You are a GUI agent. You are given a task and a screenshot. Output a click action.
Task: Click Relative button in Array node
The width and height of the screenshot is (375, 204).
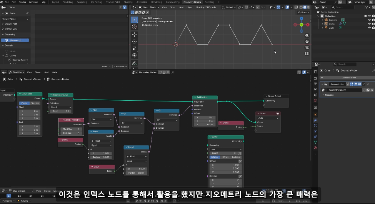coord(215,157)
